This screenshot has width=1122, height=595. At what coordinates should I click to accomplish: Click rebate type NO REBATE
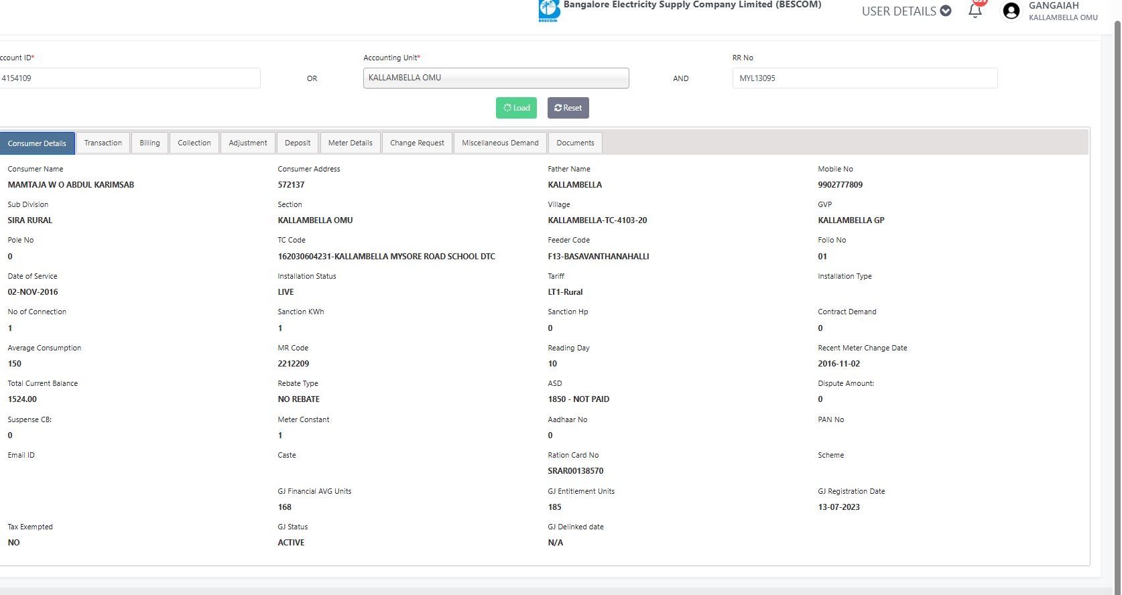click(x=298, y=399)
